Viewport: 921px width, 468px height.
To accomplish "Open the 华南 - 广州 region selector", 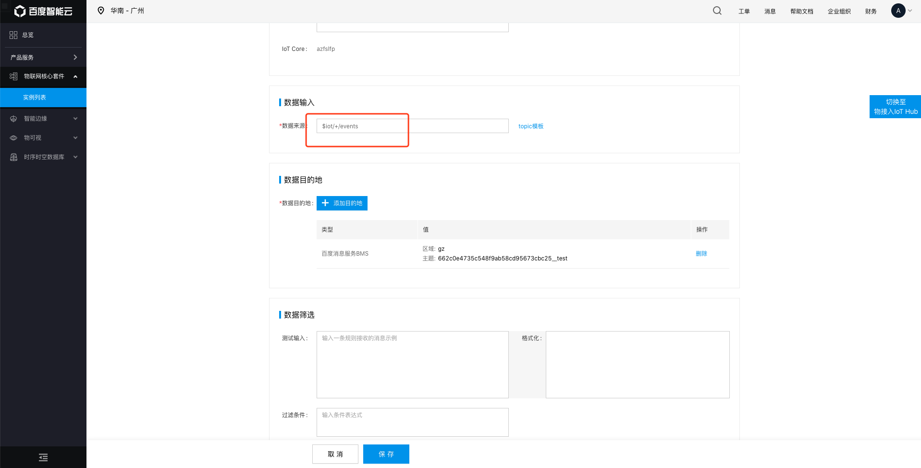I will [x=127, y=11].
